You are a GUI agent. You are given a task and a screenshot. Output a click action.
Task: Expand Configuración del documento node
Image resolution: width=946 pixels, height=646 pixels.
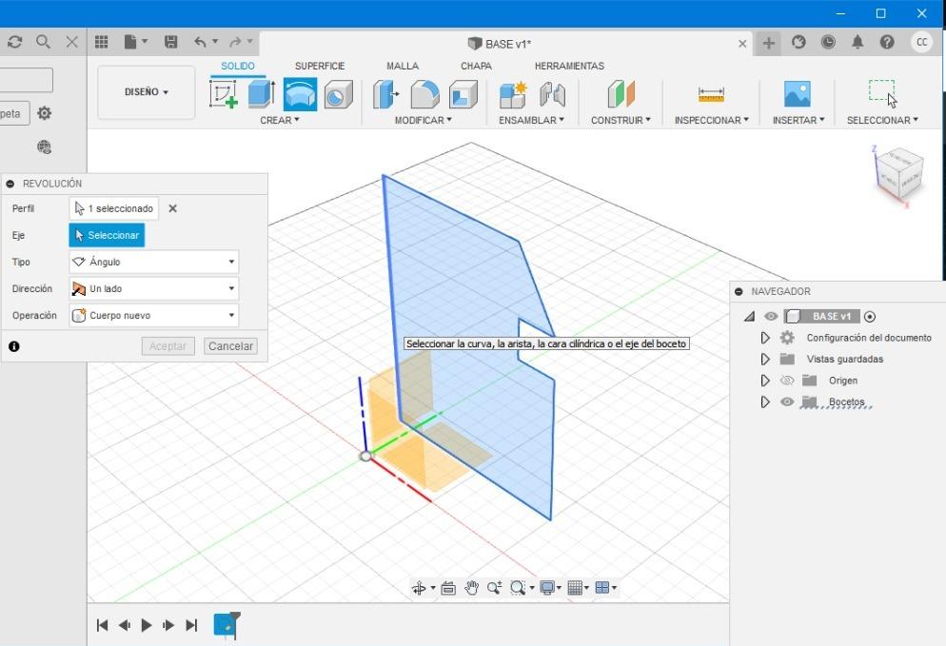click(765, 338)
